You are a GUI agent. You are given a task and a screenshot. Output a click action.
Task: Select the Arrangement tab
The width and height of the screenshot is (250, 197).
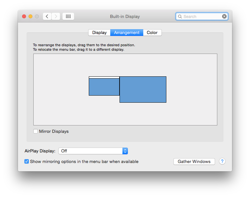(127, 33)
